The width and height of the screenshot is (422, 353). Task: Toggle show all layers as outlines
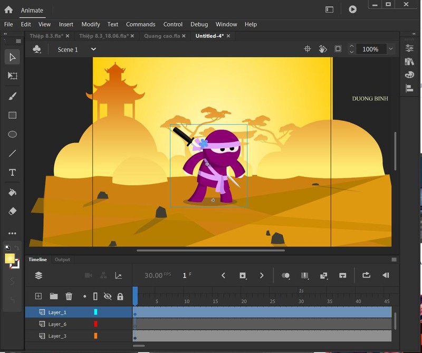point(95,297)
